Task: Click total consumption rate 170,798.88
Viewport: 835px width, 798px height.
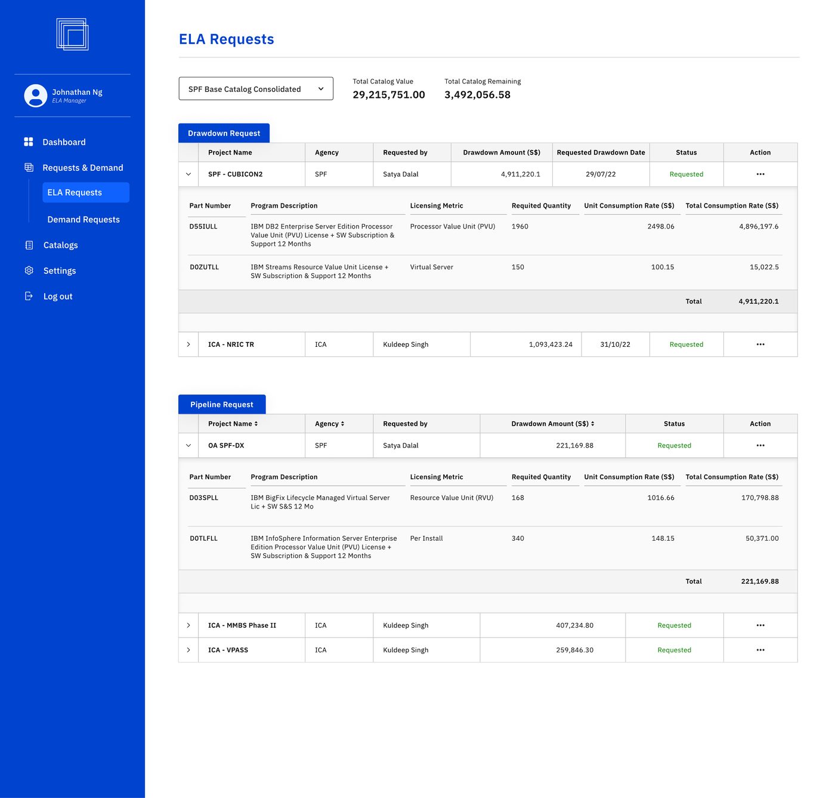Action: pos(760,498)
